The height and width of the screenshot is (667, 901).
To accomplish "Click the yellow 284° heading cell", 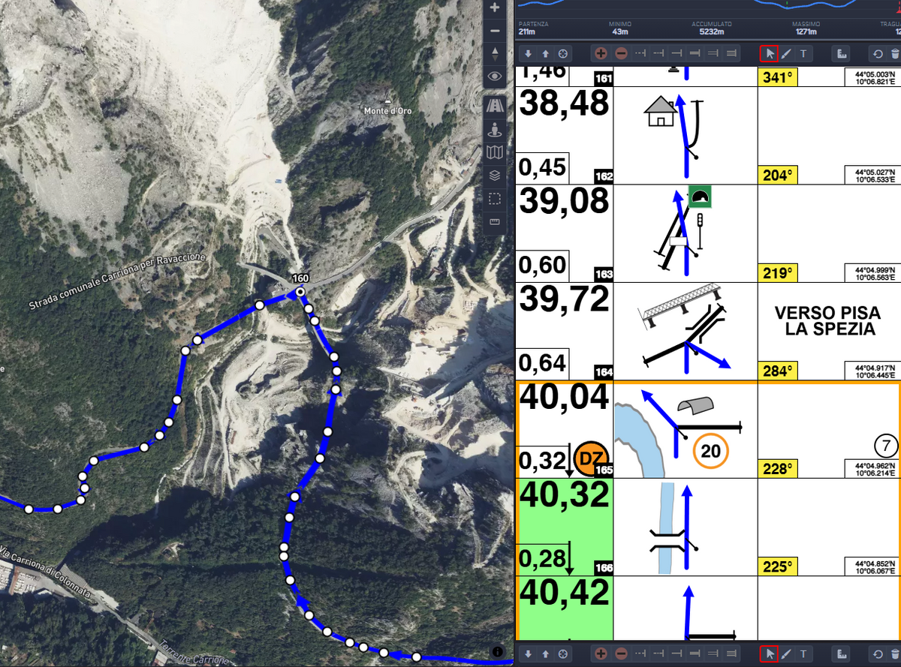I will pyautogui.click(x=777, y=371).
